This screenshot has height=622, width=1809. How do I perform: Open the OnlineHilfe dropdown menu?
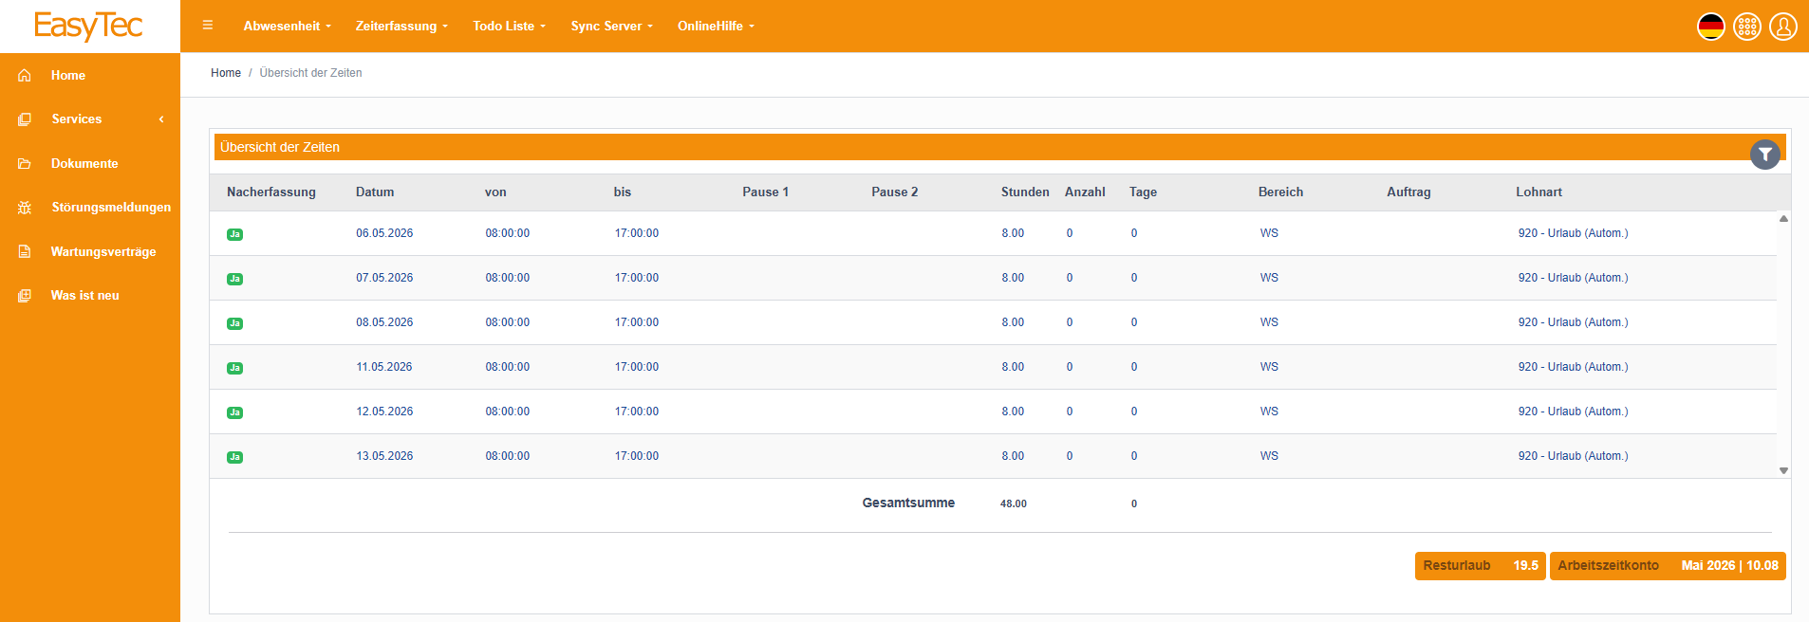point(716,26)
